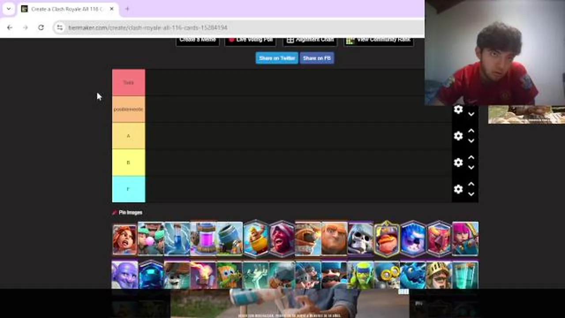
Task: Select the gold-framed Mighty Miner card
Action: (387, 239)
